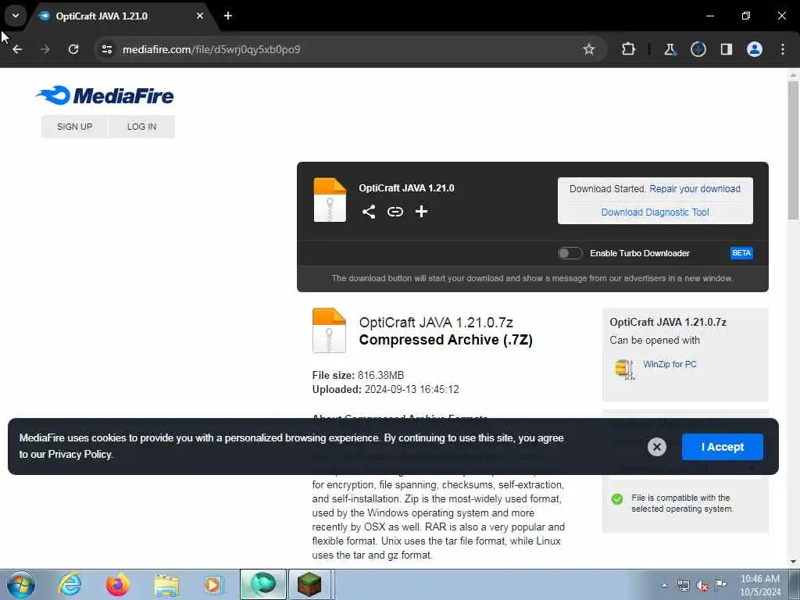
Task: Copy link with the chain icon
Action: (x=395, y=212)
